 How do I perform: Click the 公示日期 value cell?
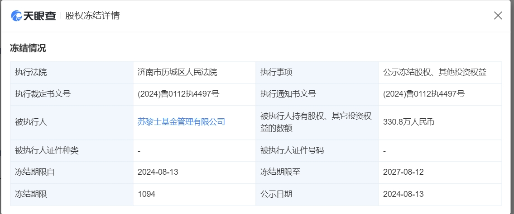click(440, 194)
